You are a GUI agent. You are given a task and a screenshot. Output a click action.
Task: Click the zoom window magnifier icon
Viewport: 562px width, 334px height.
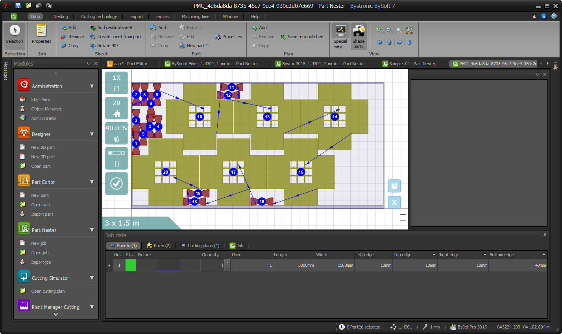tap(399, 31)
